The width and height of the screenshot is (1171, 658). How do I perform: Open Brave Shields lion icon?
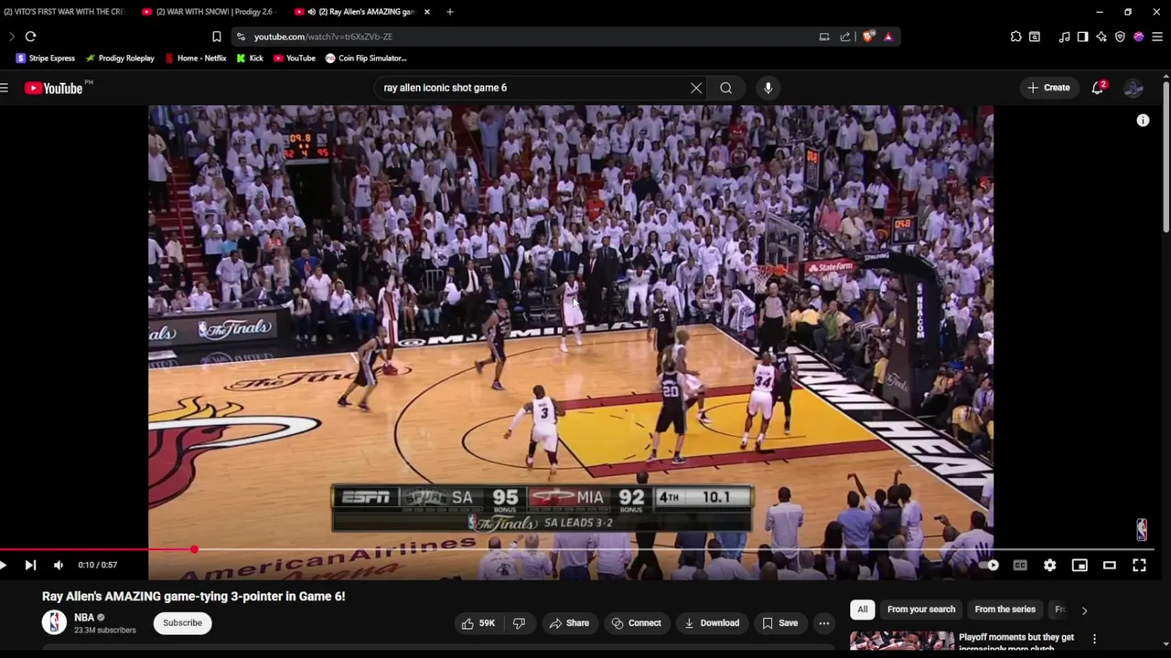[868, 37]
